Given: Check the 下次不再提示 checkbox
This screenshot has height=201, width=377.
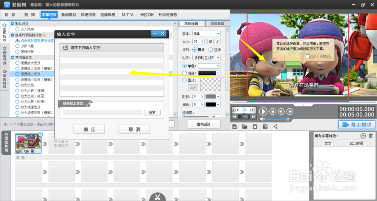Looking at the screenshot, I should coord(308,56).
